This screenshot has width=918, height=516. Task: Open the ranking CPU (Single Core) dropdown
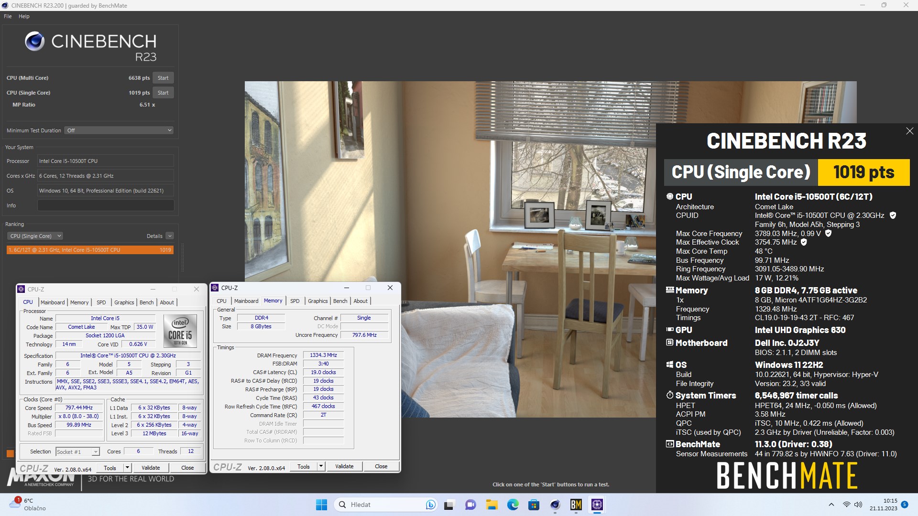[35, 236]
